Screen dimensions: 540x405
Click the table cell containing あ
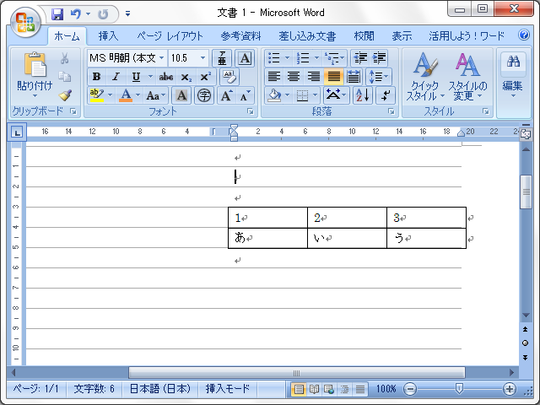tap(267, 238)
